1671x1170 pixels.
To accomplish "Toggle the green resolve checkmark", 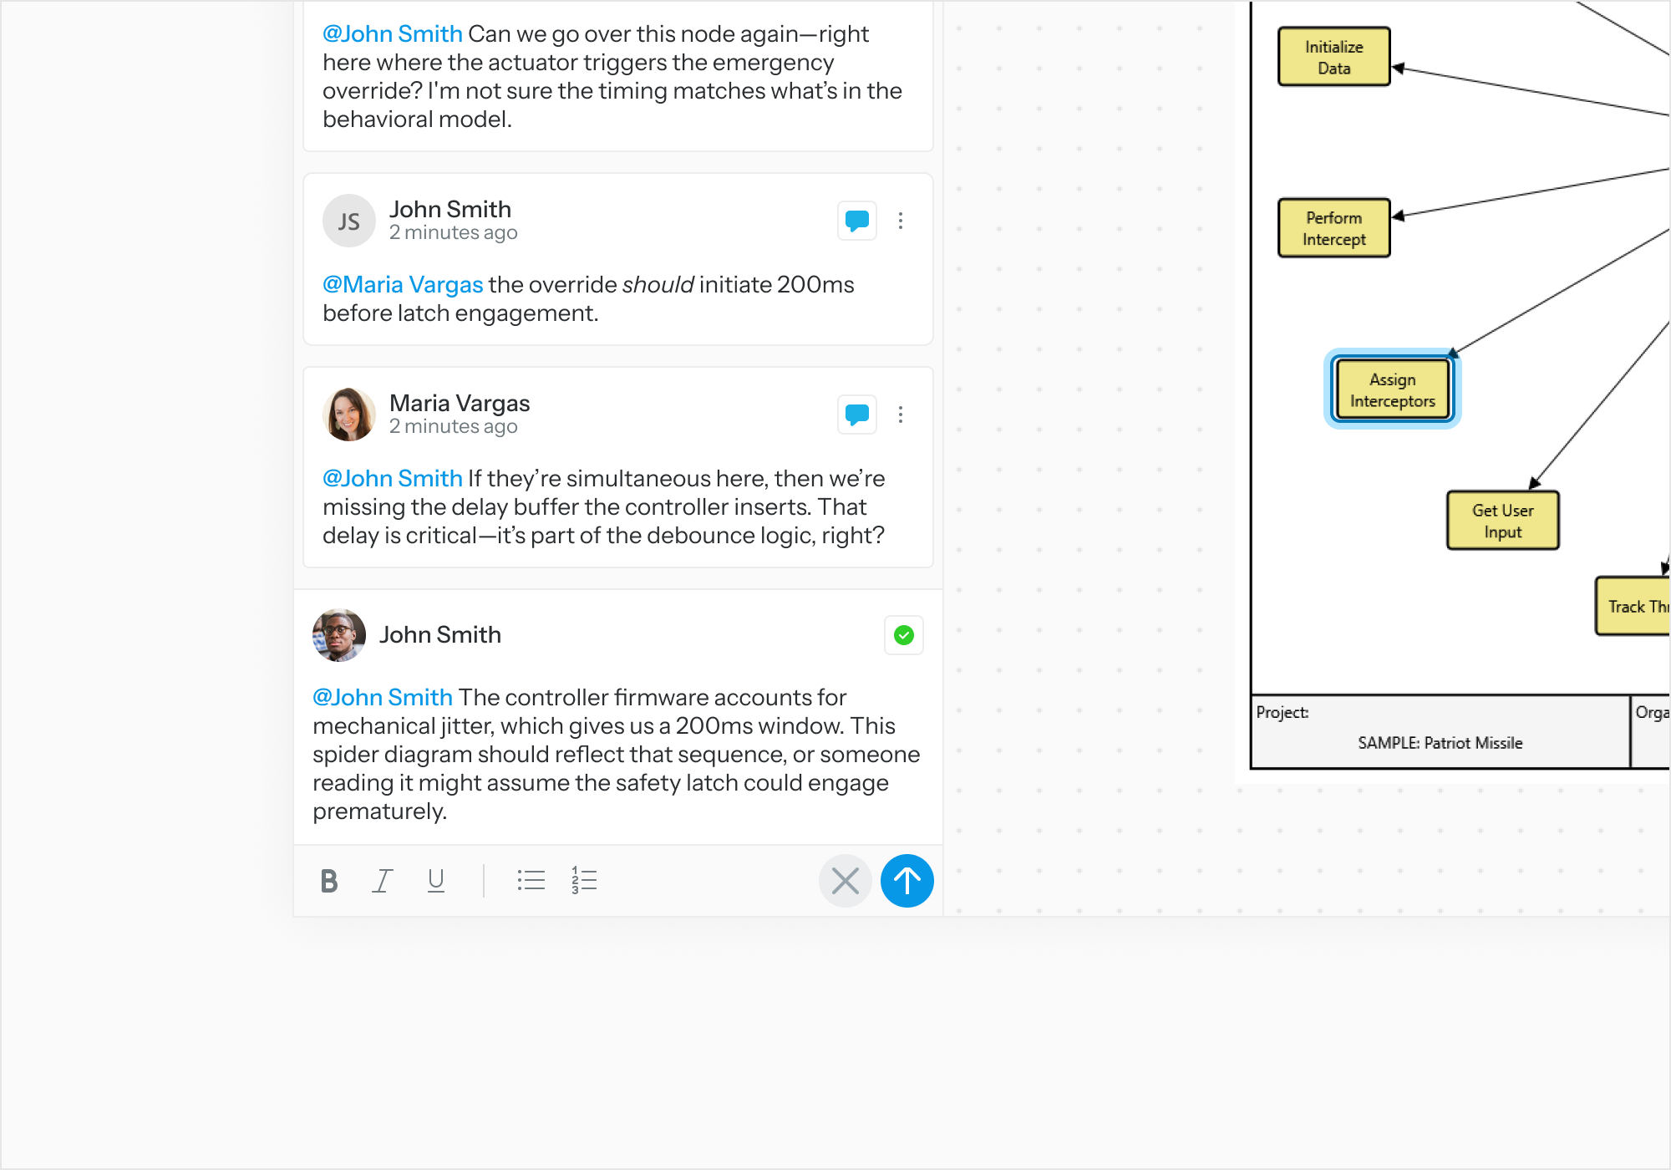I will pyautogui.click(x=903, y=635).
